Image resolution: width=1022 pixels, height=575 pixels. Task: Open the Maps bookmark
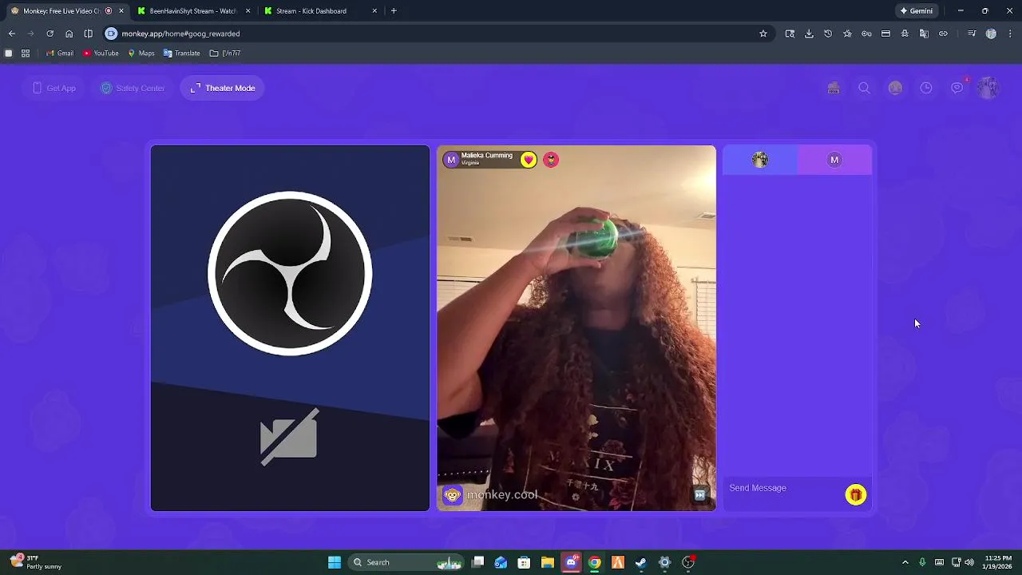click(x=141, y=54)
